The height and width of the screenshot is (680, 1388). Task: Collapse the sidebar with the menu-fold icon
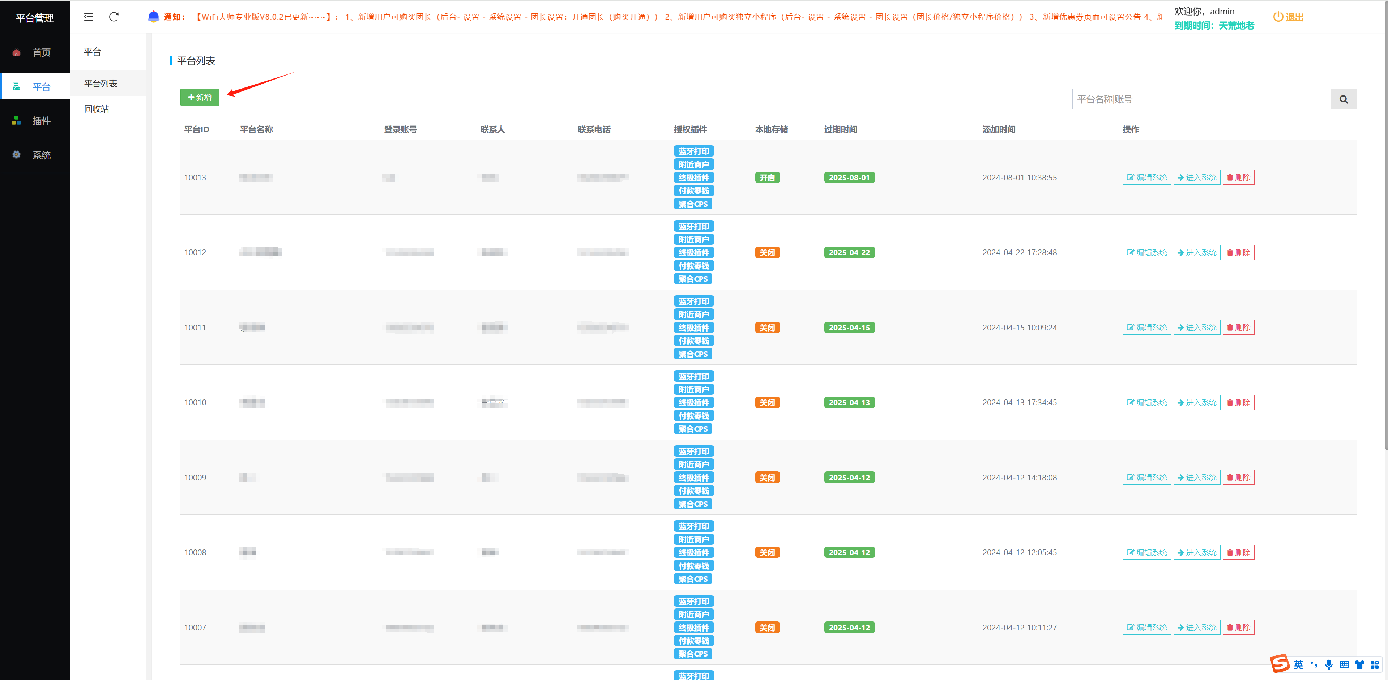coord(88,17)
